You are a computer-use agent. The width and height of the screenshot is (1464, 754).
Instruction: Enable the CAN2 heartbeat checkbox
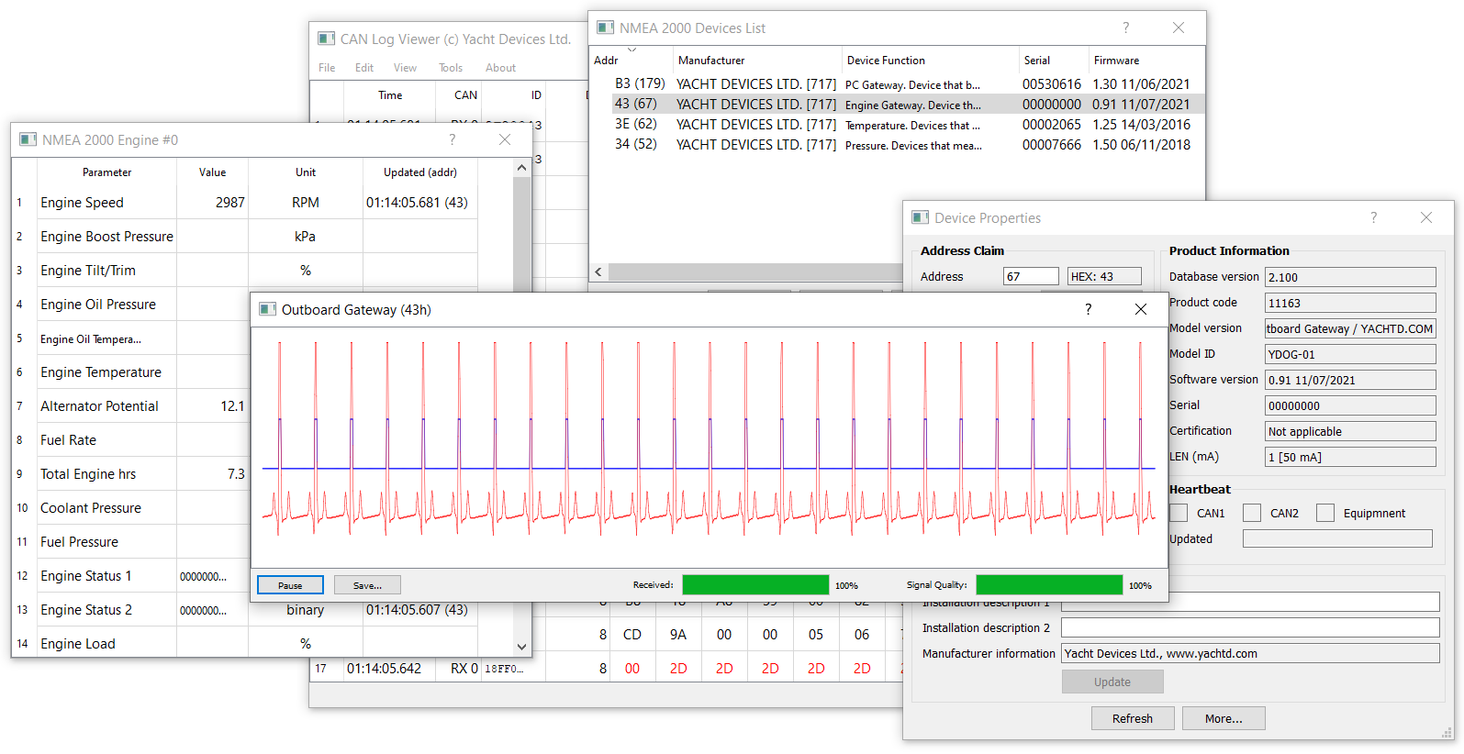point(1252,513)
